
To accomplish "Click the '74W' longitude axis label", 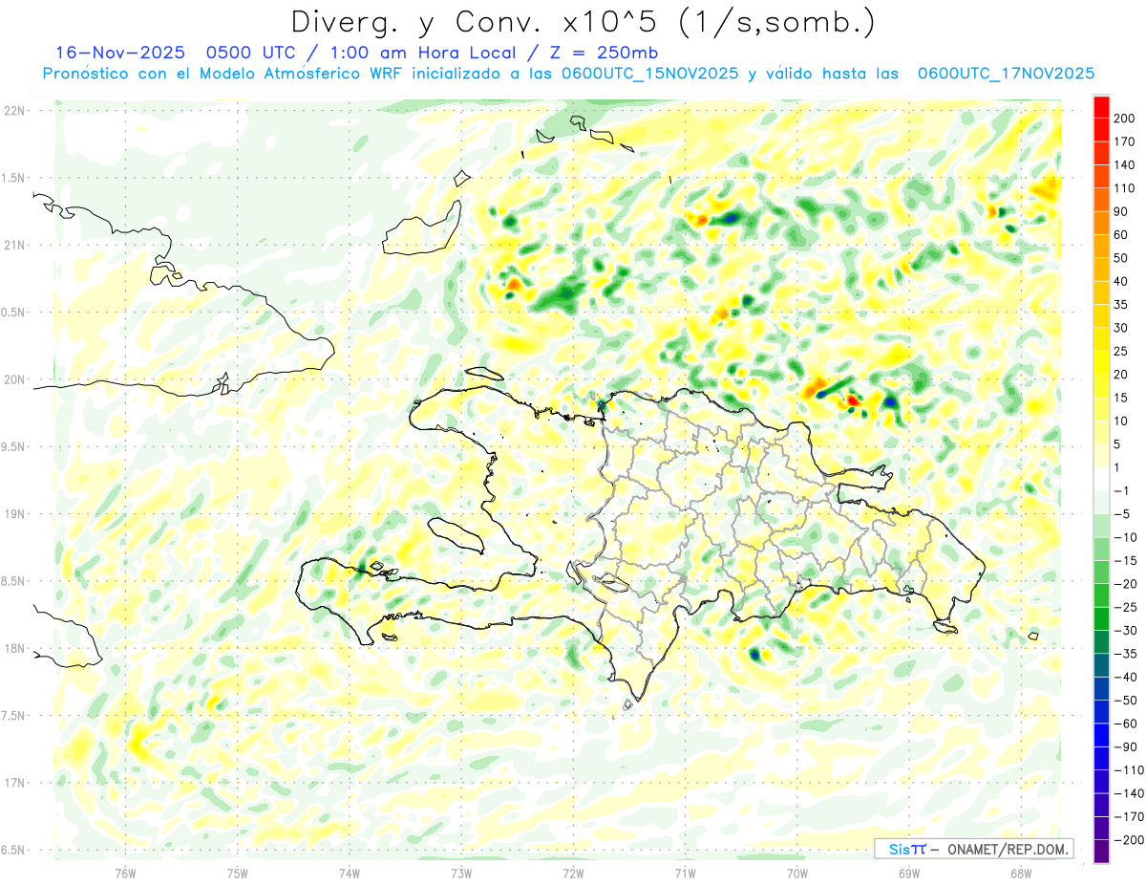I will coord(350,872).
